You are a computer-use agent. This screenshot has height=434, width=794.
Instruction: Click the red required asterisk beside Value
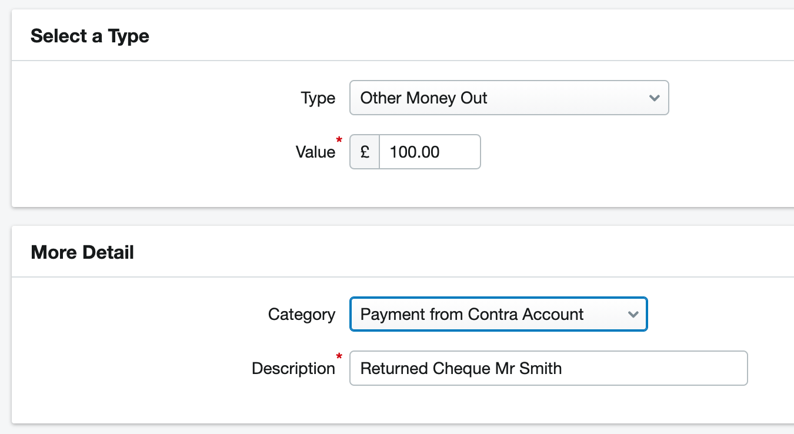pos(339,140)
